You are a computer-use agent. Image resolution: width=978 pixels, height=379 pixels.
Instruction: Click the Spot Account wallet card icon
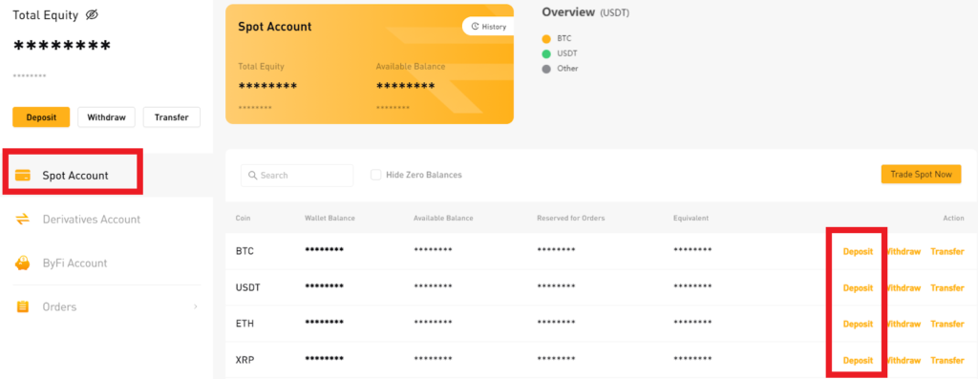click(23, 175)
